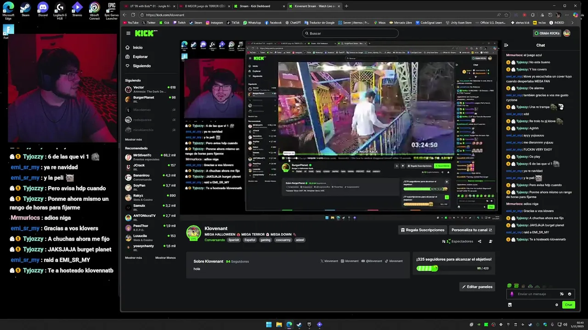588x330 pixels.
Task: Open recommended channel Rakyz
Action: [x=150, y=198]
